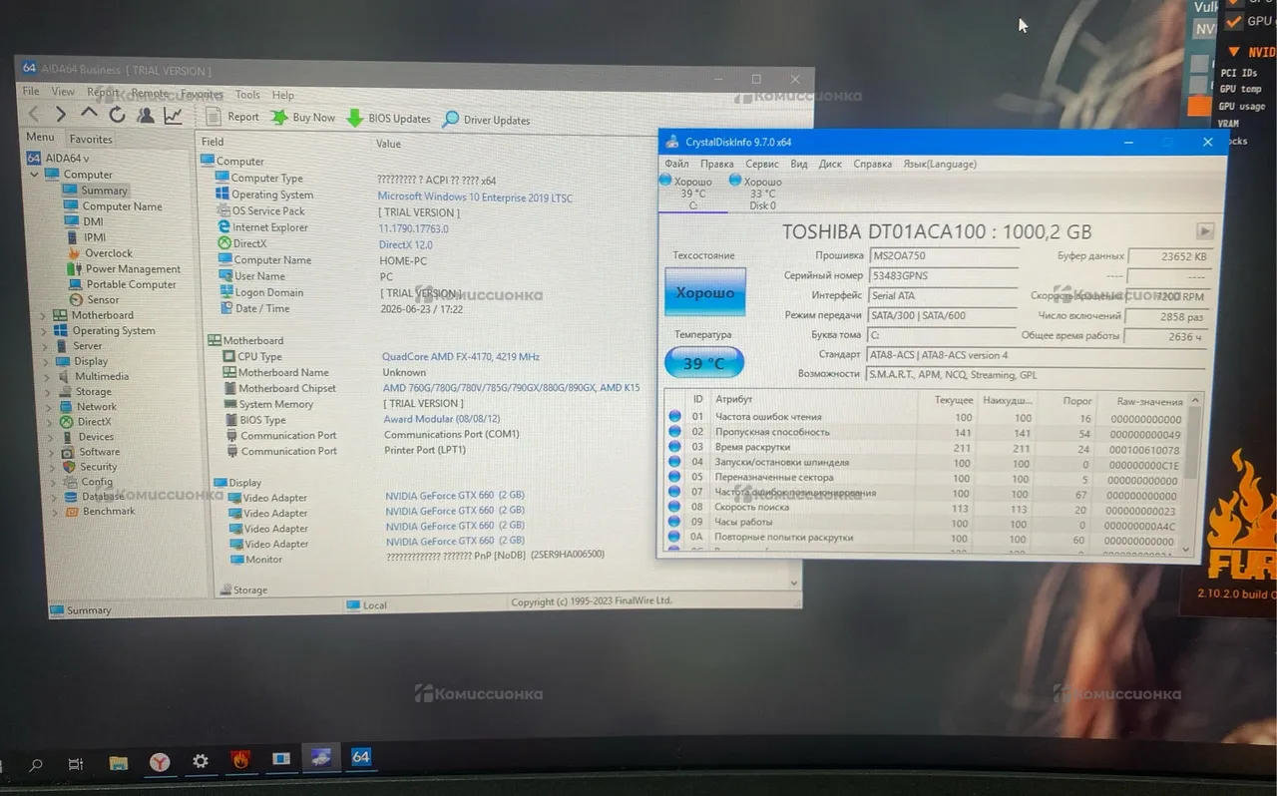Open Driver Updates from toolbar
The height and width of the screenshot is (796, 1277).
point(486,120)
